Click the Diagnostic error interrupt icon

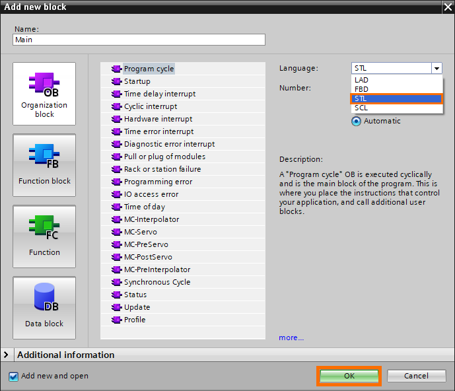coord(117,144)
